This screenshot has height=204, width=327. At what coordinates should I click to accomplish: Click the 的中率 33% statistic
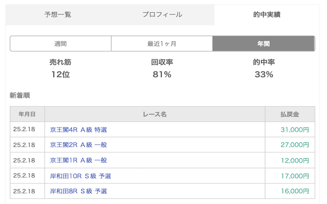click(264, 68)
